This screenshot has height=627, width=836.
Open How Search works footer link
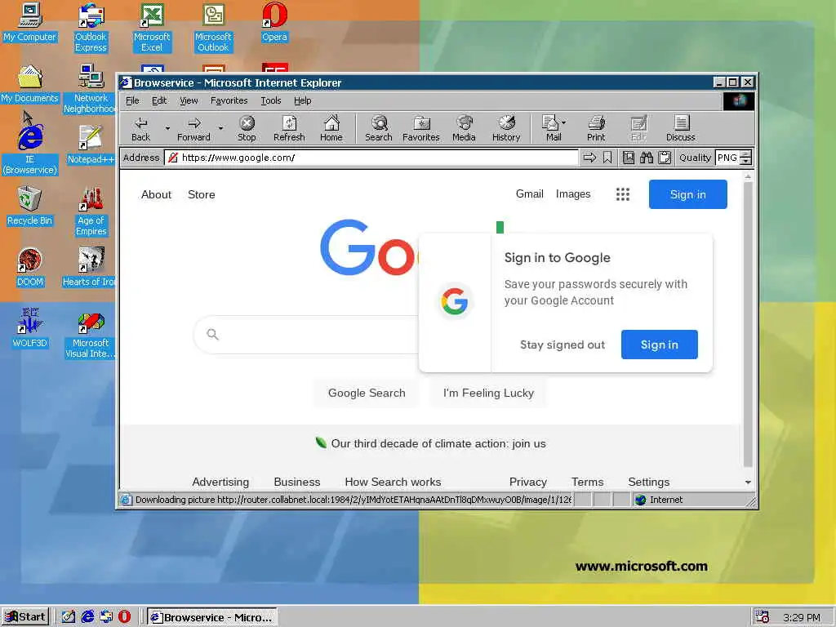coord(393,482)
